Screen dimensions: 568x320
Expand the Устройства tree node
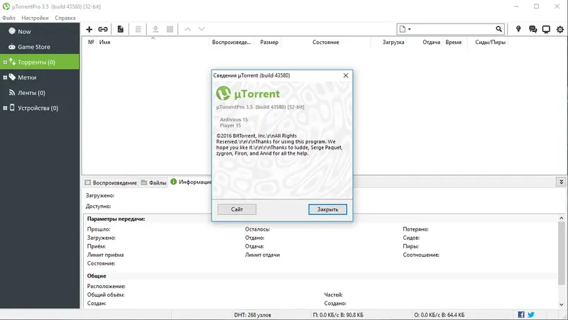[x=5, y=108]
